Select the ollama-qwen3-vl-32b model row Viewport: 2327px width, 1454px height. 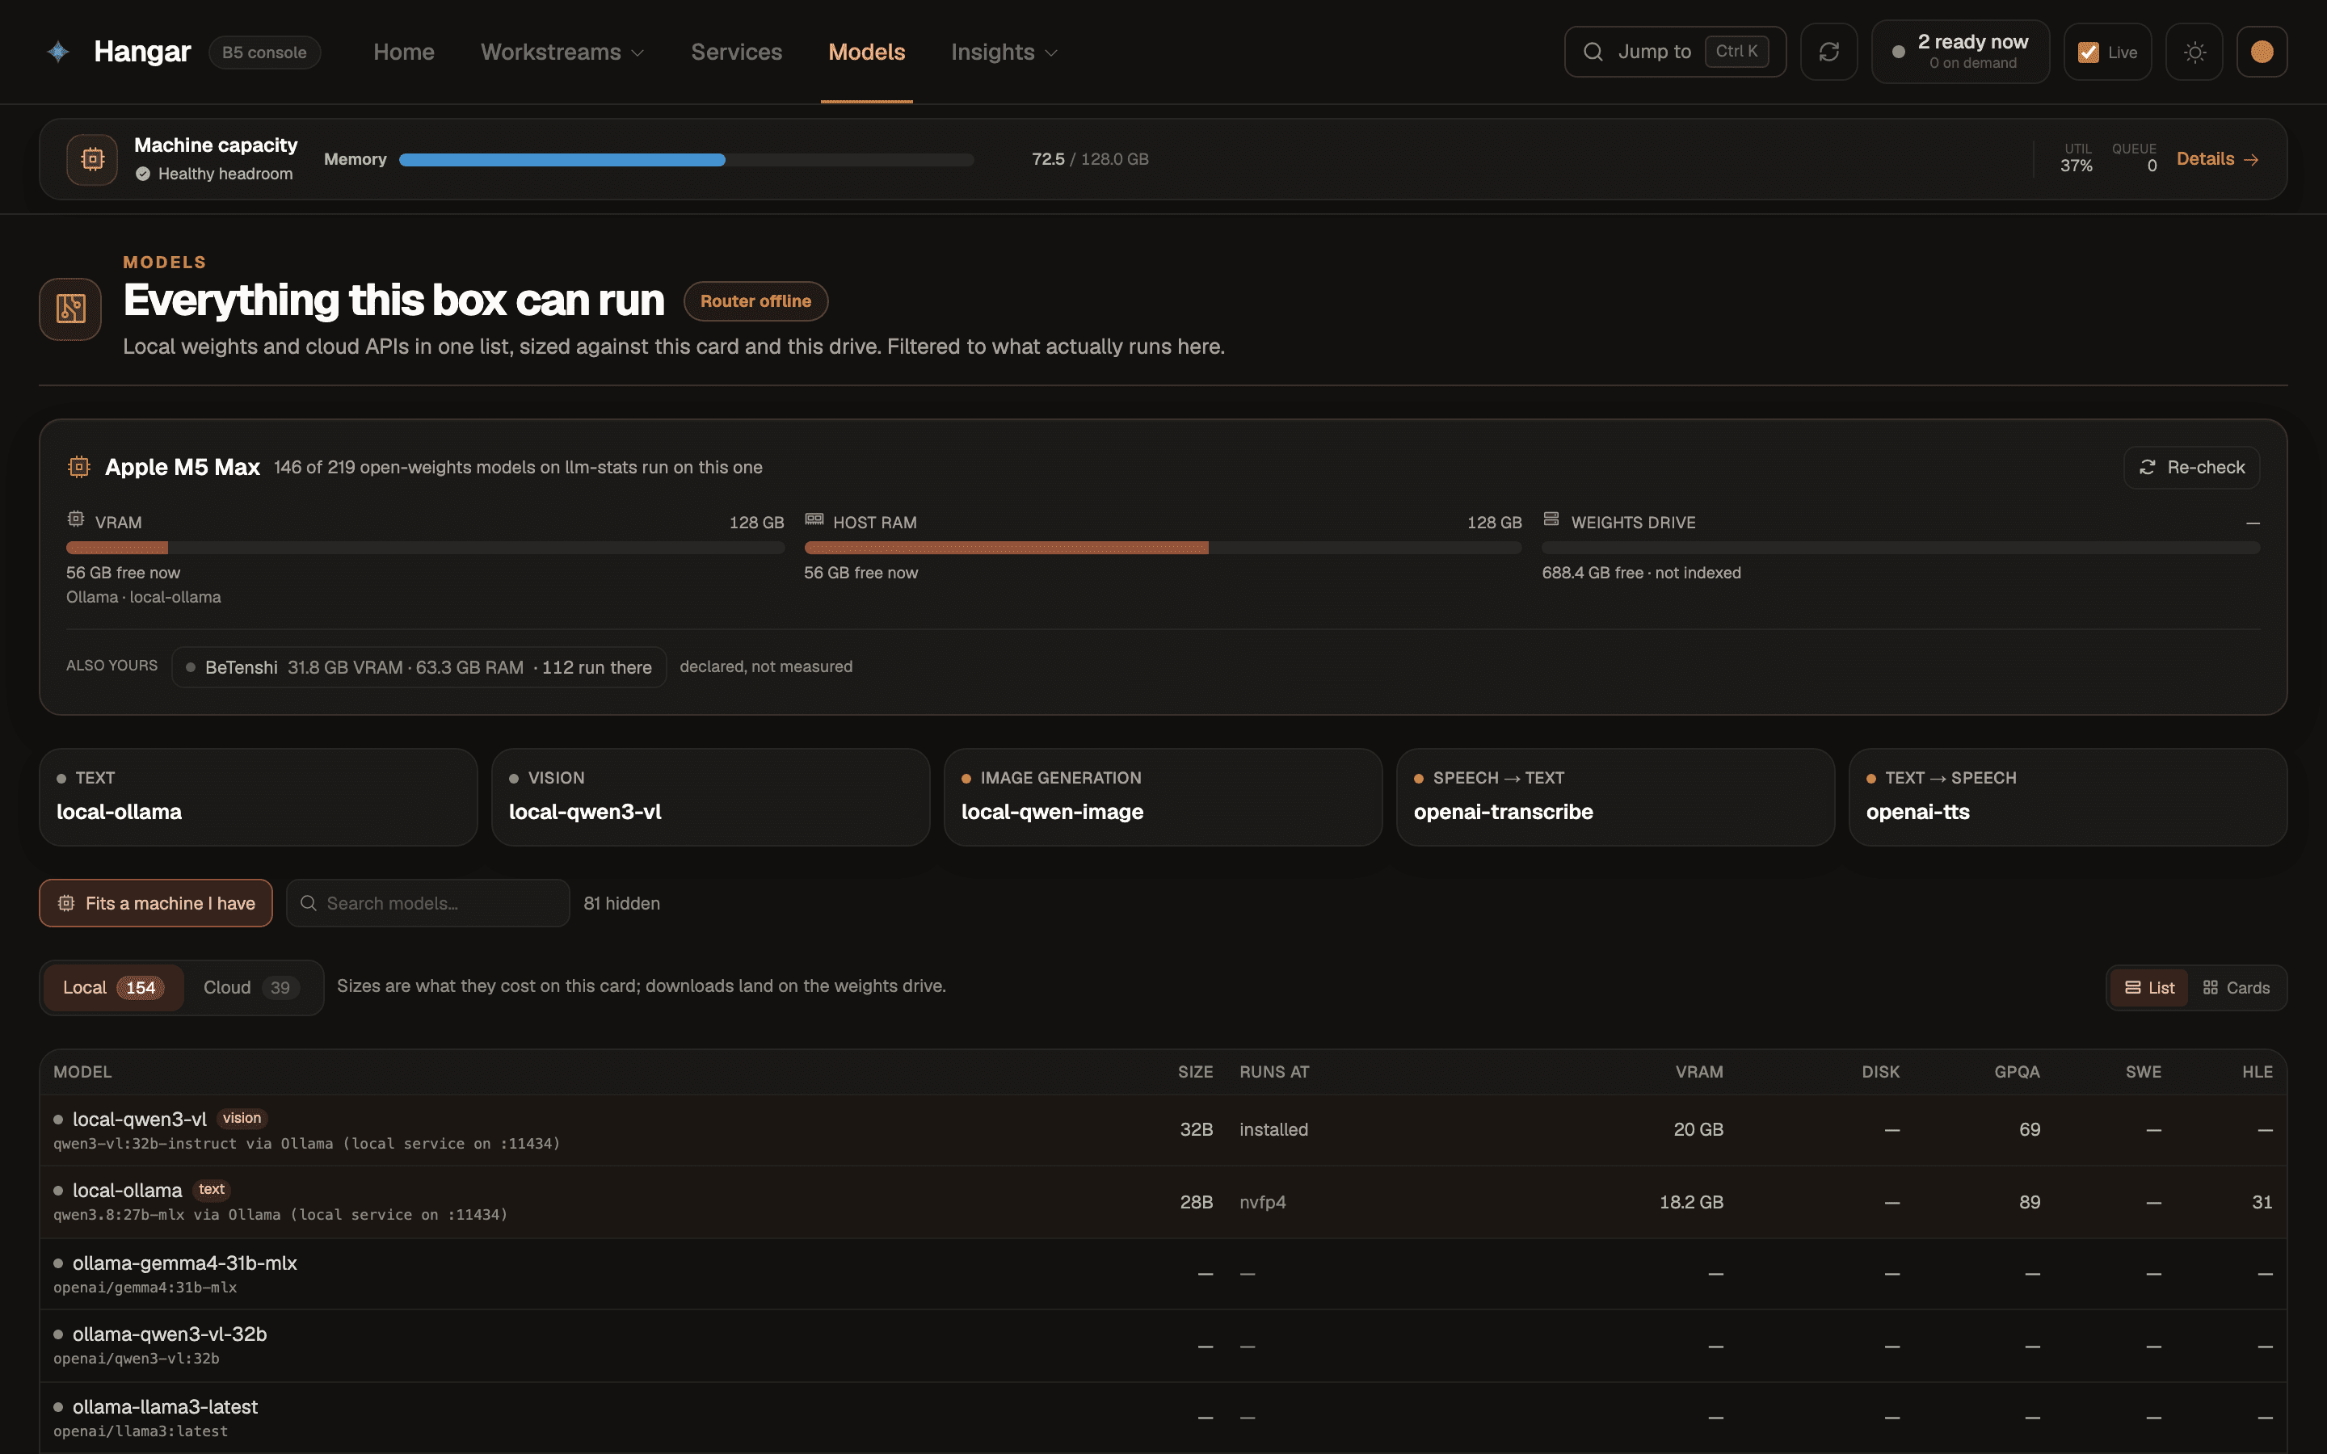click(x=1163, y=1347)
